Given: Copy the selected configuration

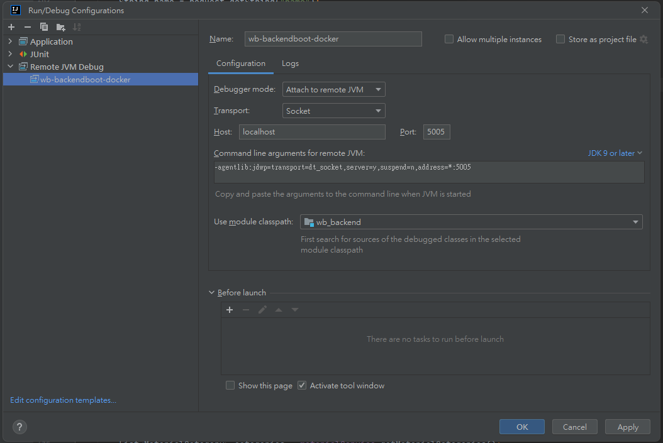Looking at the screenshot, I should [44, 27].
